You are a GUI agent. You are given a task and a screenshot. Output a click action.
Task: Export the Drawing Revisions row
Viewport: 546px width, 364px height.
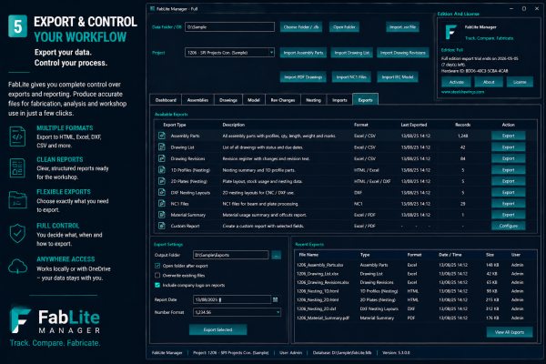[x=508, y=158]
